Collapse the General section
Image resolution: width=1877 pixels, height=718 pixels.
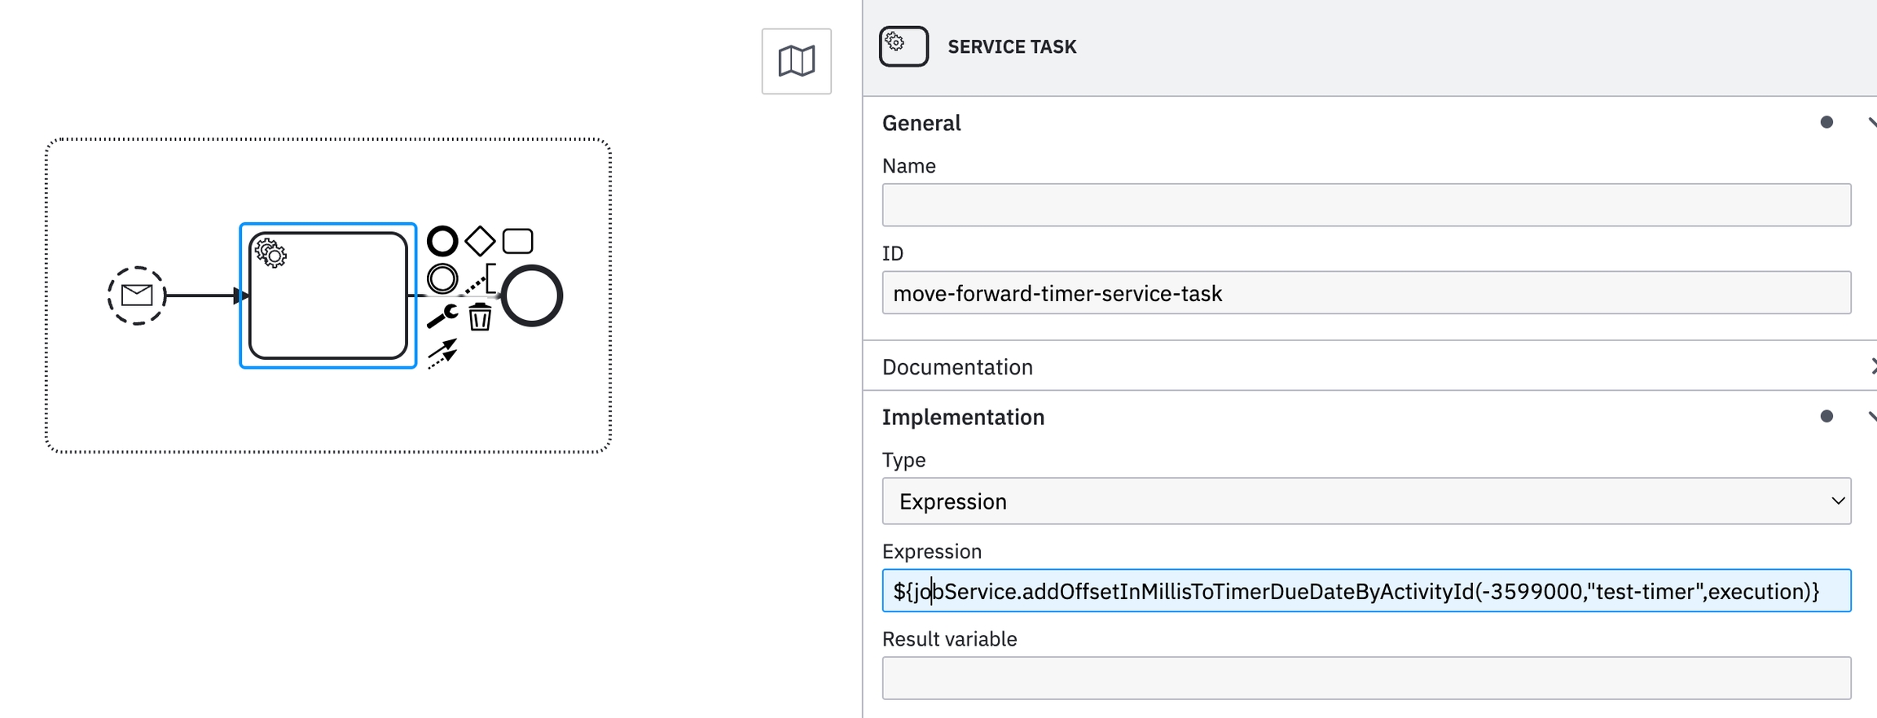[x=1870, y=123]
